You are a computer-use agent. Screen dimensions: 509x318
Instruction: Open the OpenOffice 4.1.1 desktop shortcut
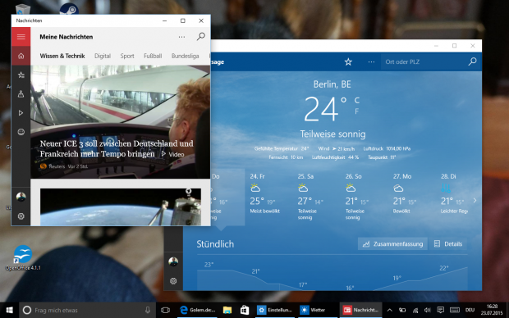point(23,258)
